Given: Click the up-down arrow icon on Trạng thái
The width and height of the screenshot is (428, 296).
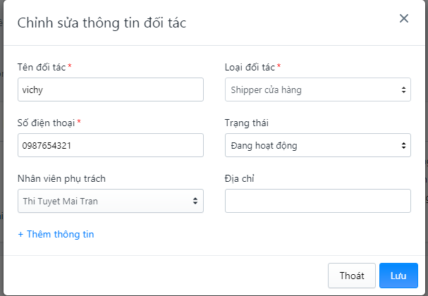Looking at the screenshot, I should (403, 145).
